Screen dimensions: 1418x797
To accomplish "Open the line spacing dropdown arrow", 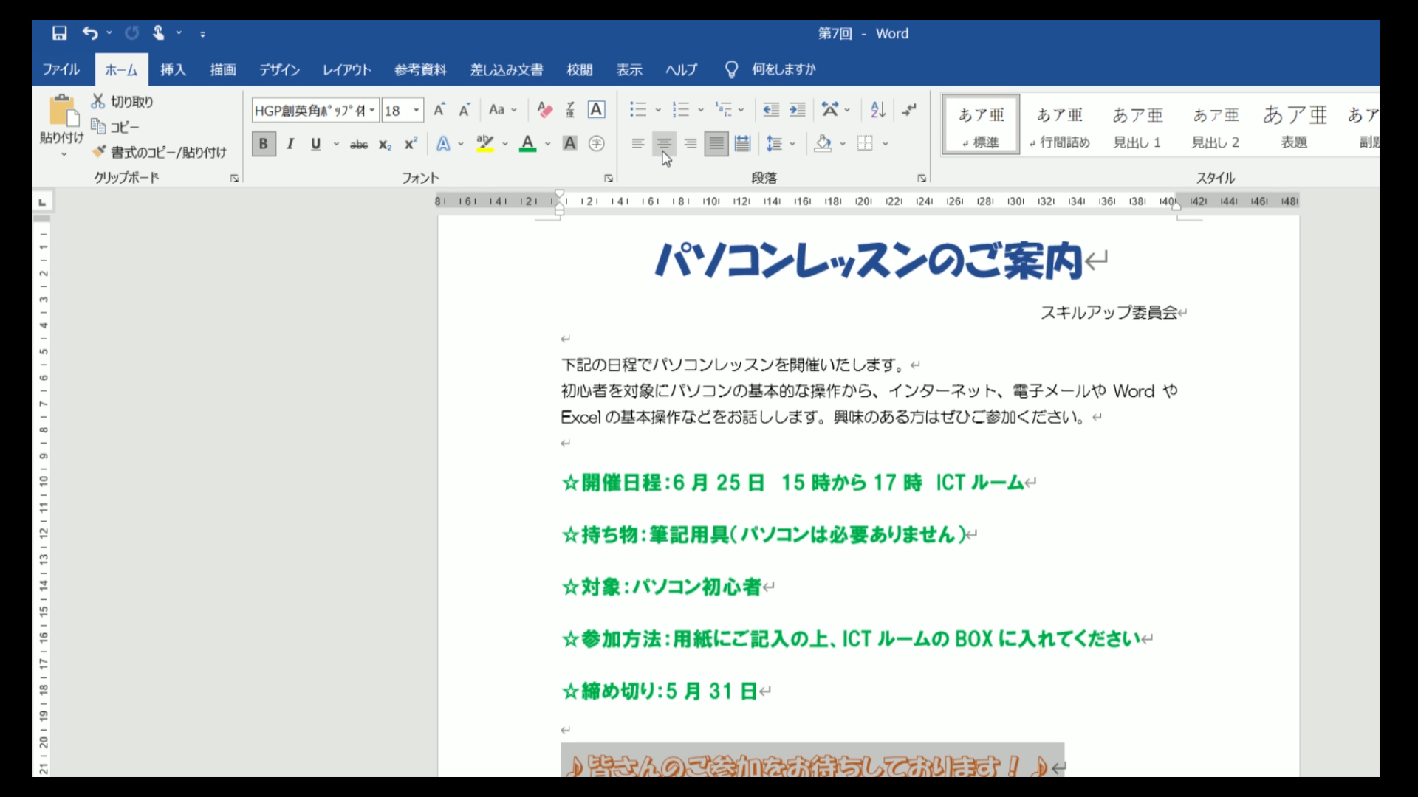I will pyautogui.click(x=792, y=144).
